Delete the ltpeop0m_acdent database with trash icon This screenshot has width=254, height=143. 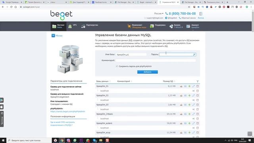[198, 124]
